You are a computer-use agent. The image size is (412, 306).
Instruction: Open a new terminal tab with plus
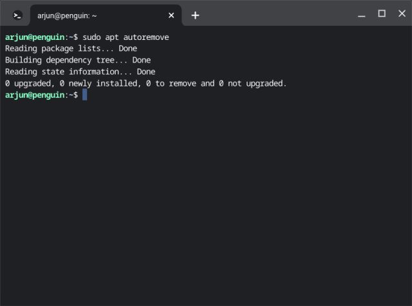(x=195, y=15)
